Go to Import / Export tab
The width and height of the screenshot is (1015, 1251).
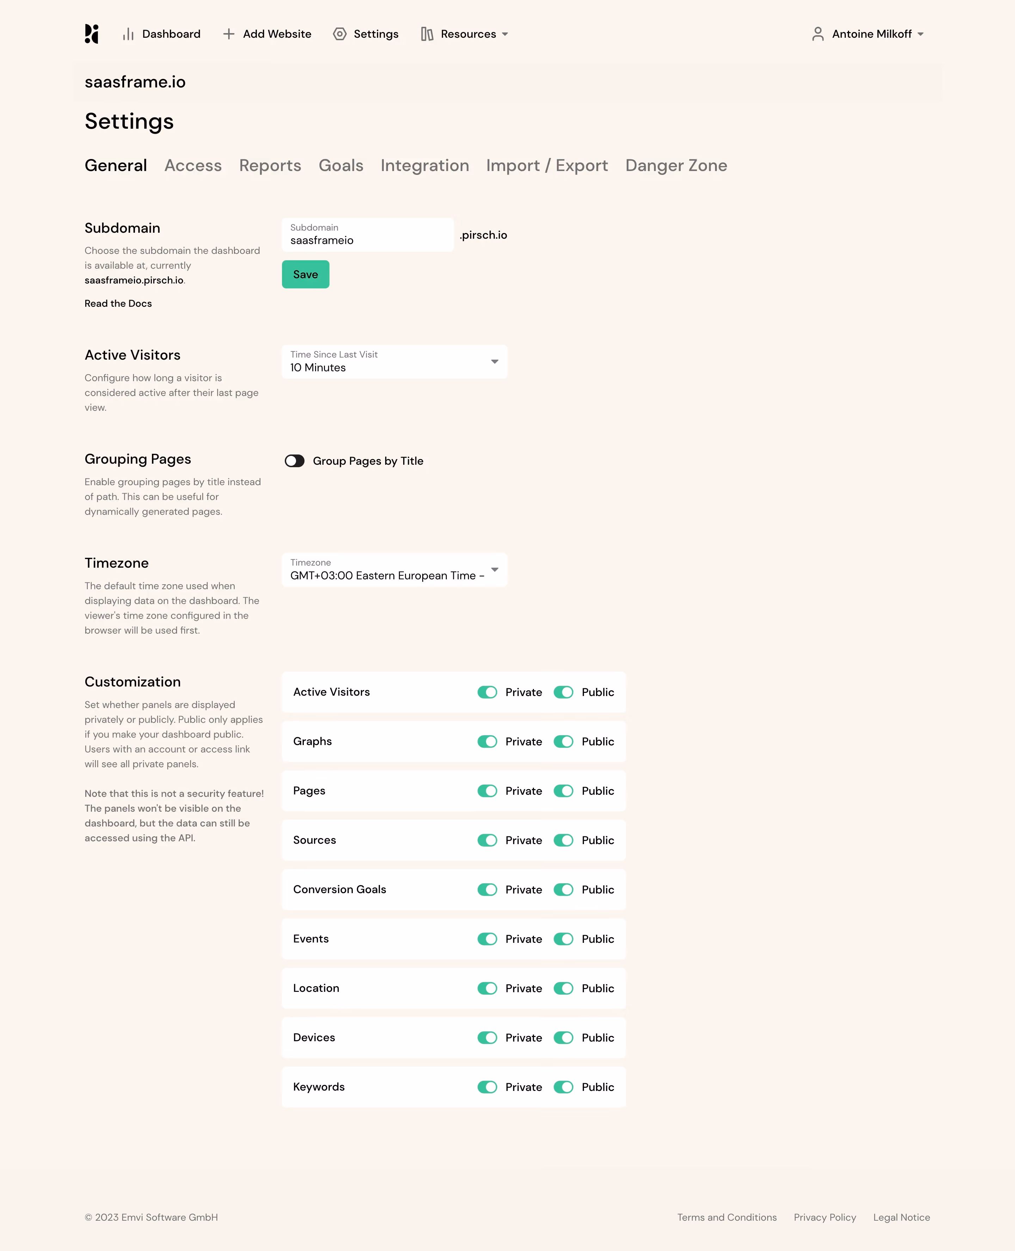point(547,165)
